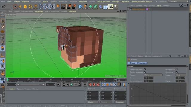Toggle the Z axis lock

pyautogui.click(x=52, y=7)
